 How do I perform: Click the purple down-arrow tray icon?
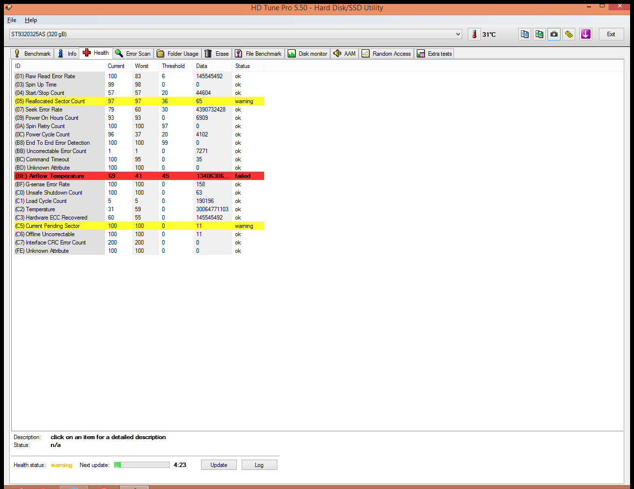586,34
